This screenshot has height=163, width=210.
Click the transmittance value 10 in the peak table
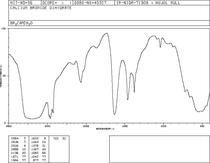pos(24,149)
